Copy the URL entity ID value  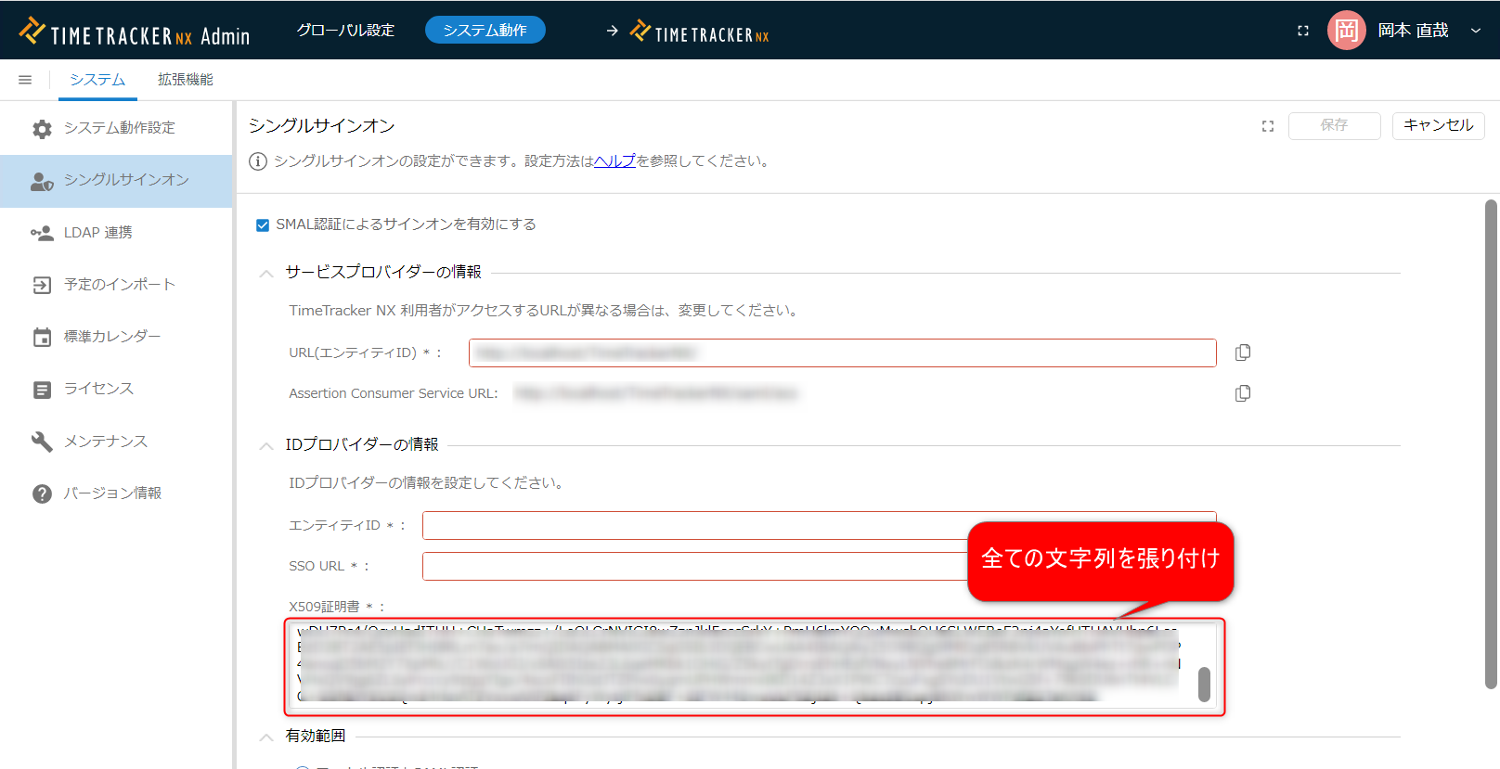coord(1243,352)
